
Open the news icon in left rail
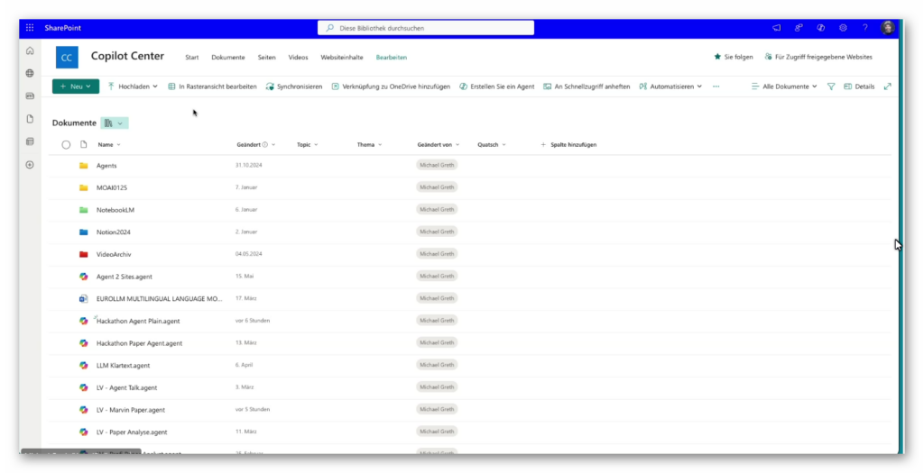click(30, 96)
